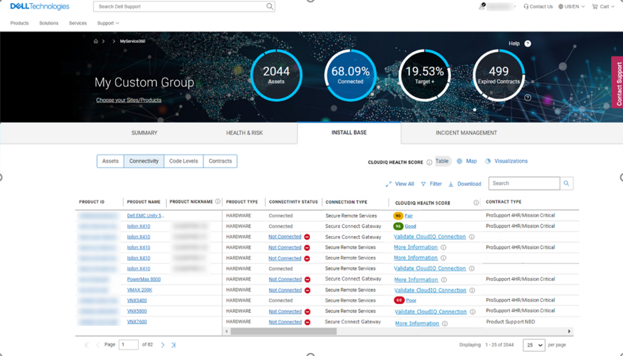Switch to the Map view icon
The image size is (623, 356).
click(x=459, y=161)
